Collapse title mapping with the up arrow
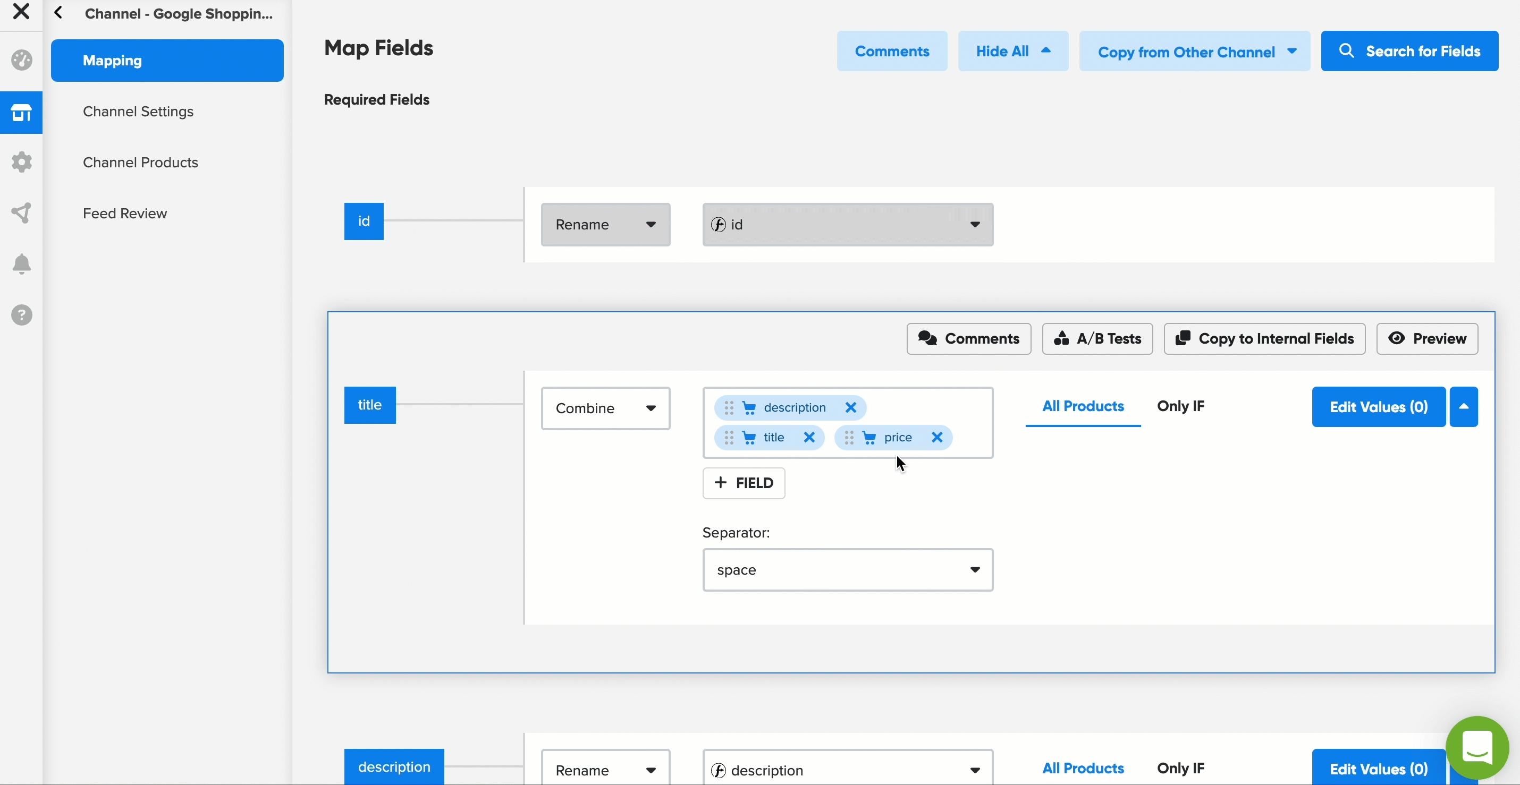The width and height of the screenshot is (1520, 785). point(1463,407)
